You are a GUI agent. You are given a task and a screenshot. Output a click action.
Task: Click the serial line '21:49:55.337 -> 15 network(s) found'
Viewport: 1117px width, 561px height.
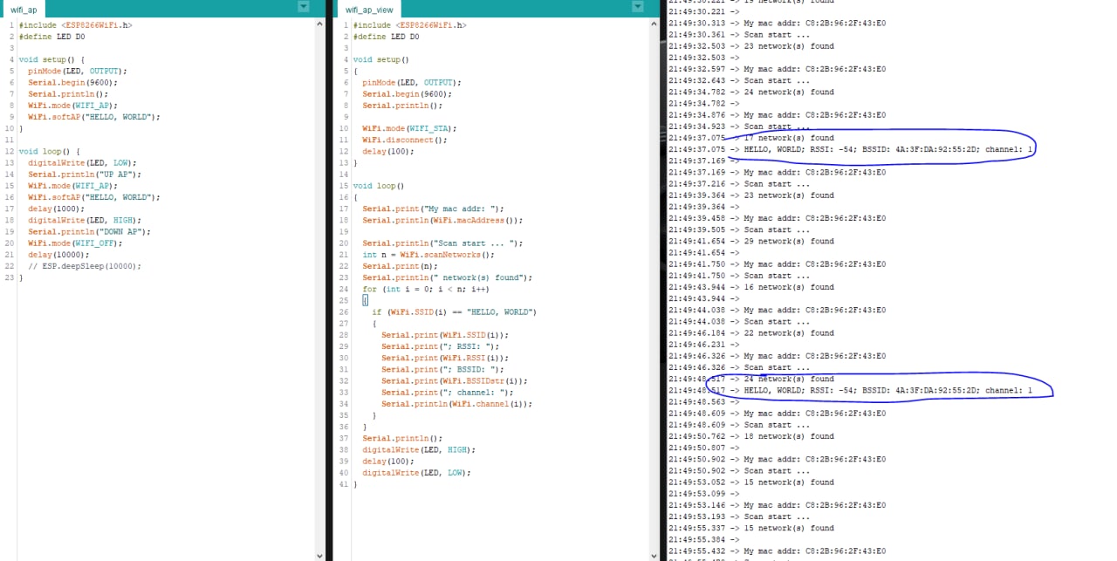[x=751, y=528]
